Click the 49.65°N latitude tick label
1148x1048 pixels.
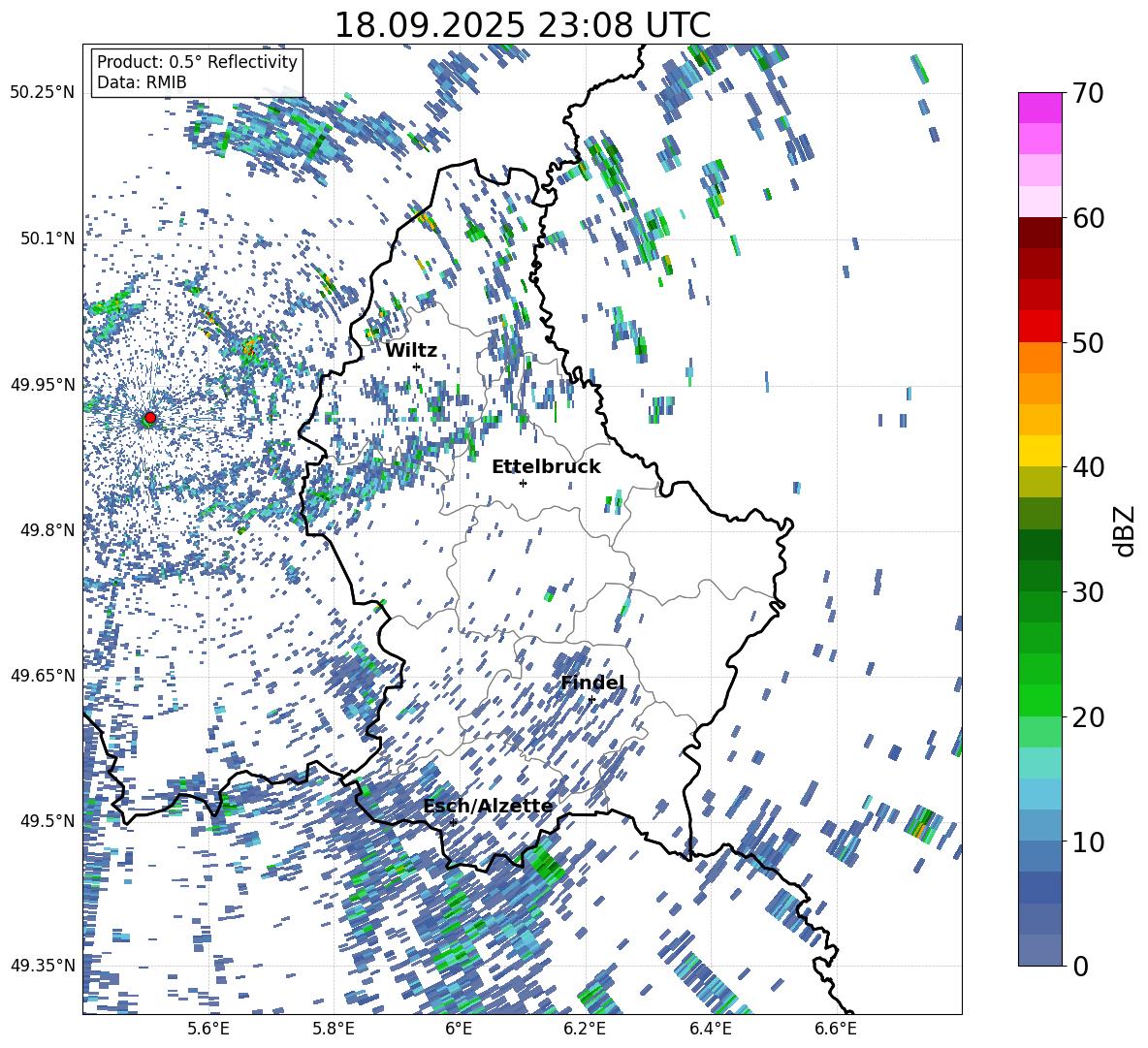pyautogui.click(x=43, y=675)
